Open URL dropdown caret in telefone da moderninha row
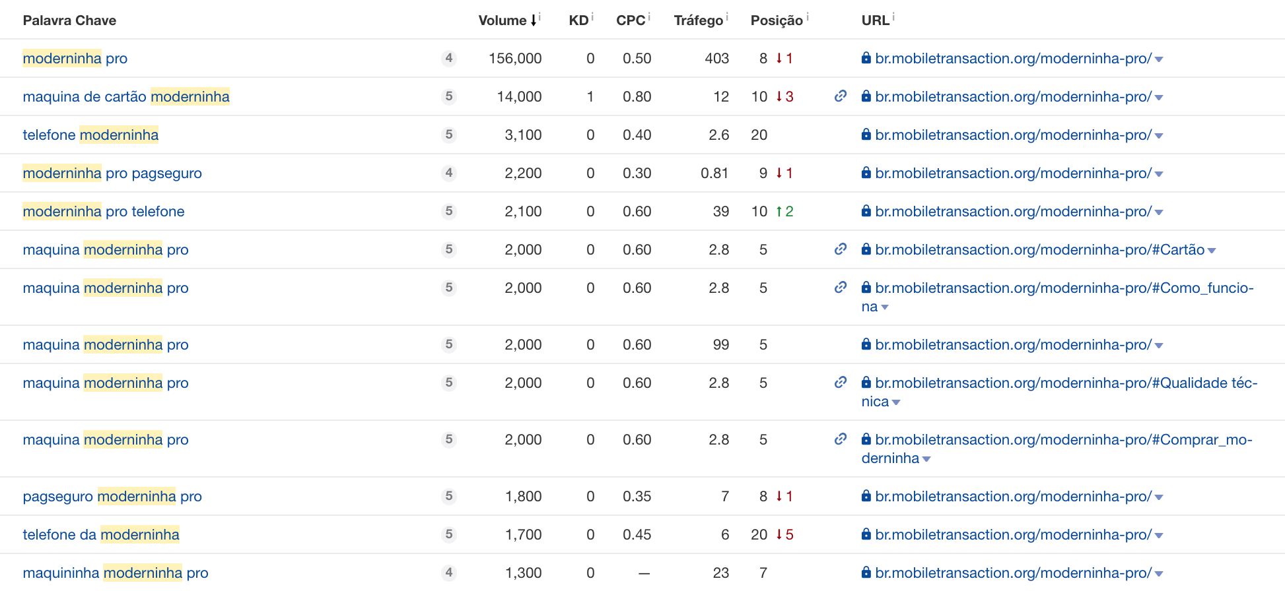 (x=1159, y=536)
